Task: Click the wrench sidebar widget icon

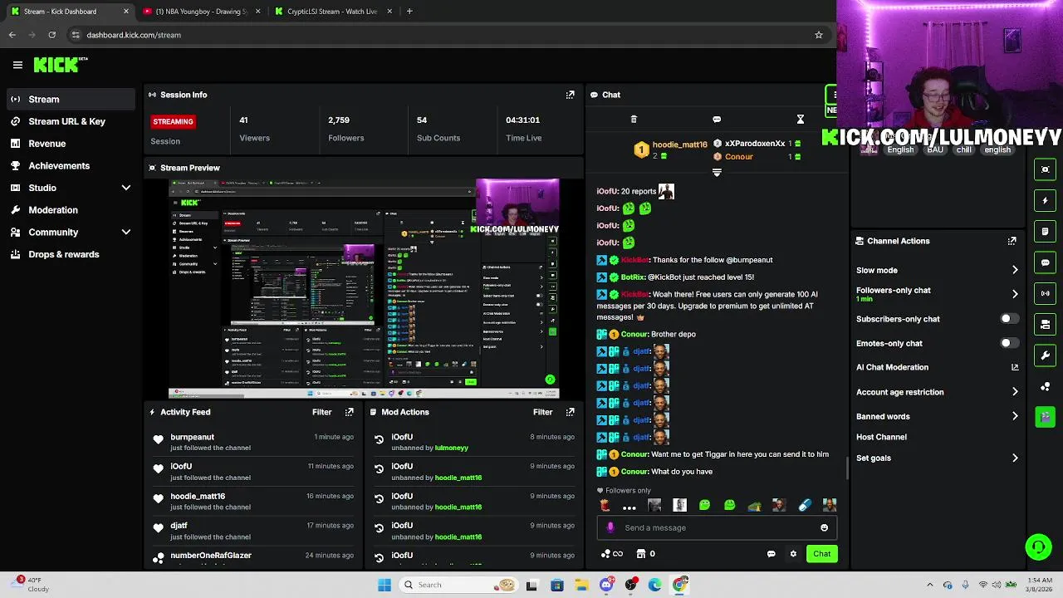Action: click(1045, 355)
